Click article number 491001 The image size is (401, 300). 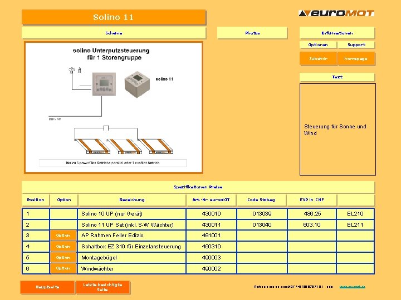[211, 236]
